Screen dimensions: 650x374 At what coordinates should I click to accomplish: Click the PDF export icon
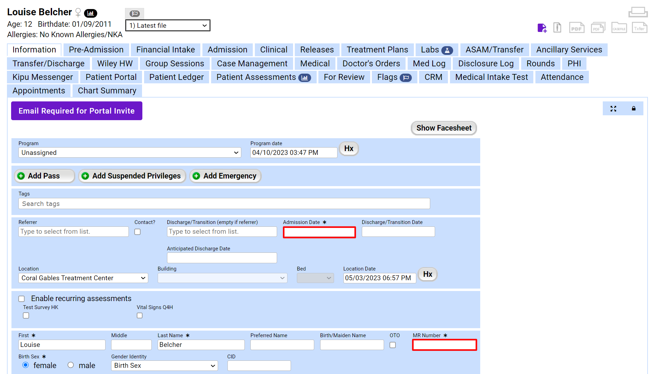577,28
